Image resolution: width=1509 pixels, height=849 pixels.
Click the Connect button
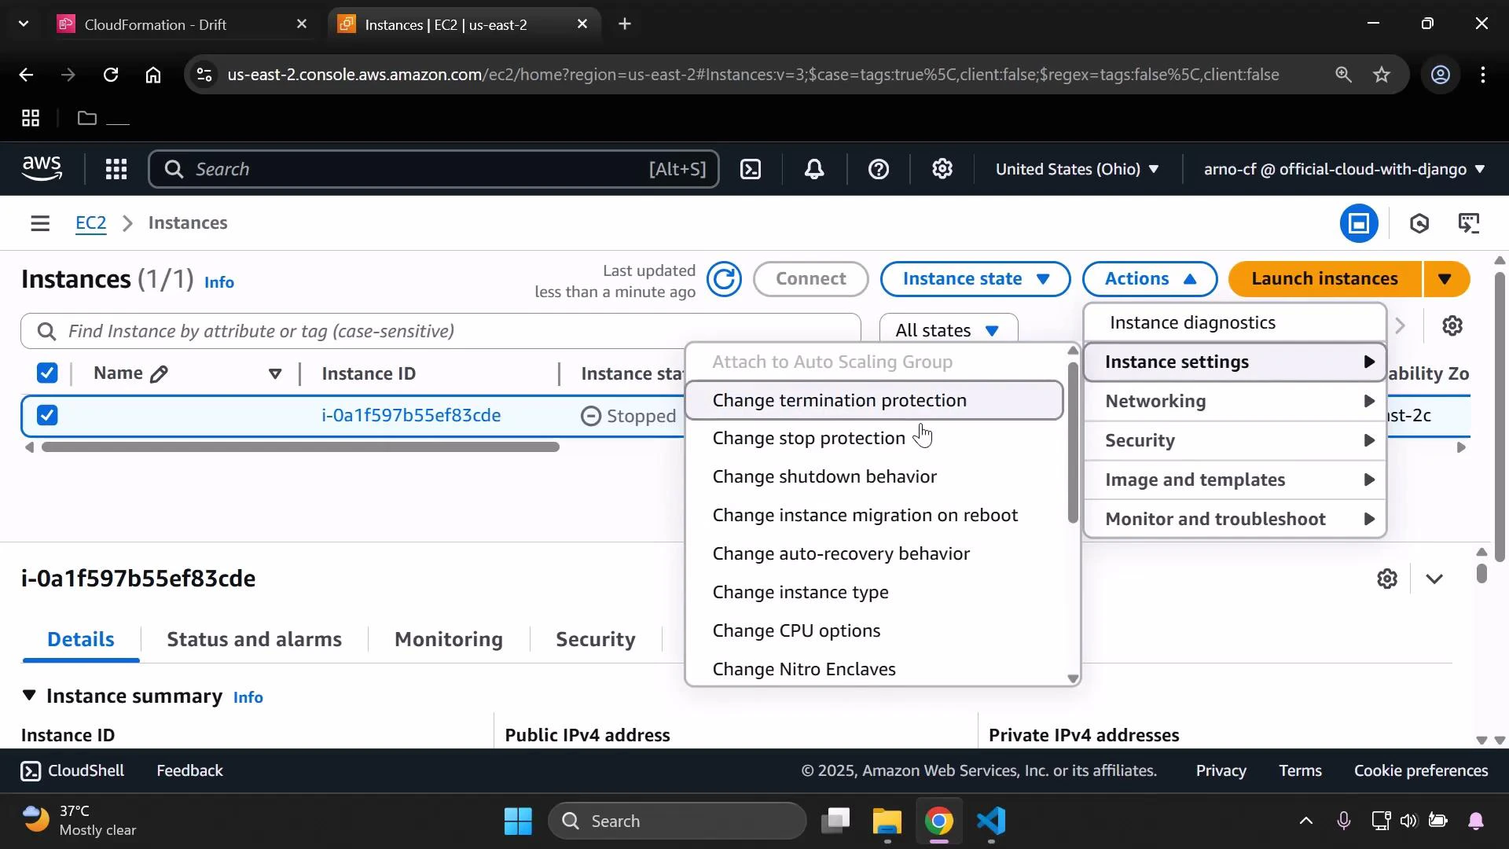point(810,279)
